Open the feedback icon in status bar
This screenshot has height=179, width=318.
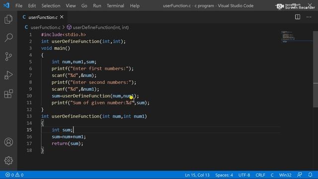(x=300, y=175)
